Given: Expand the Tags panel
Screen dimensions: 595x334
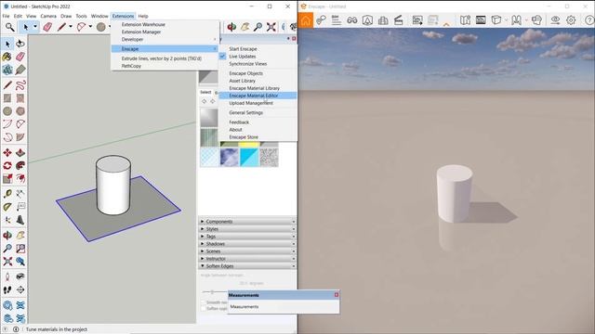Looking at the screenshot, I should click(247, 237).
